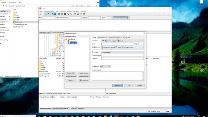Click the process queue toolbar icon
This screenshot has width=208, height=117.
click(62, 14)
